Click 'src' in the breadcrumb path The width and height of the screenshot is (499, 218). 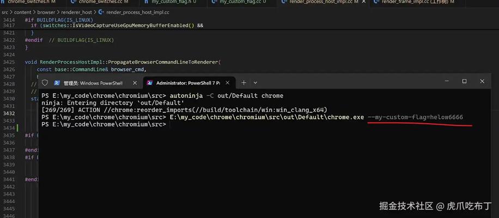[x=5, y=13]
